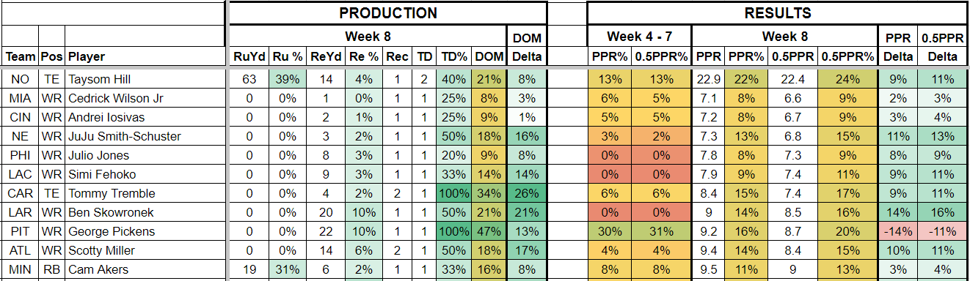This screenshot has width=970, height=281.
Task: Select Tommy Tremble's 100% TD% cell
Action: [453, 193]
